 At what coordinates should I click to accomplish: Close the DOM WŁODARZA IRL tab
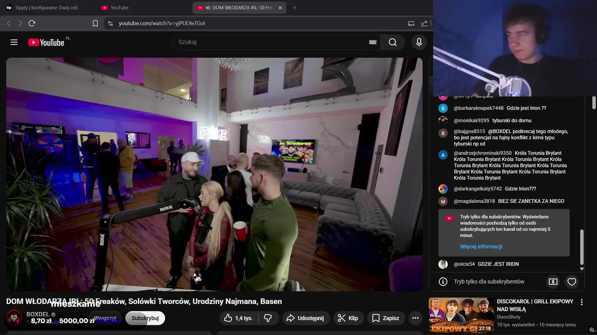(x=280, y=7)
